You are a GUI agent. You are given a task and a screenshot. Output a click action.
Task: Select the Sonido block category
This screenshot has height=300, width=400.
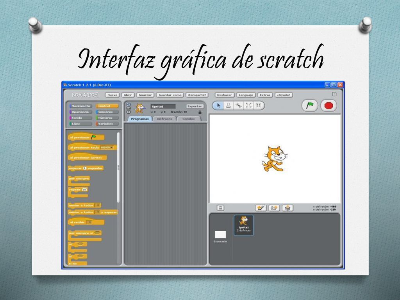80,118
